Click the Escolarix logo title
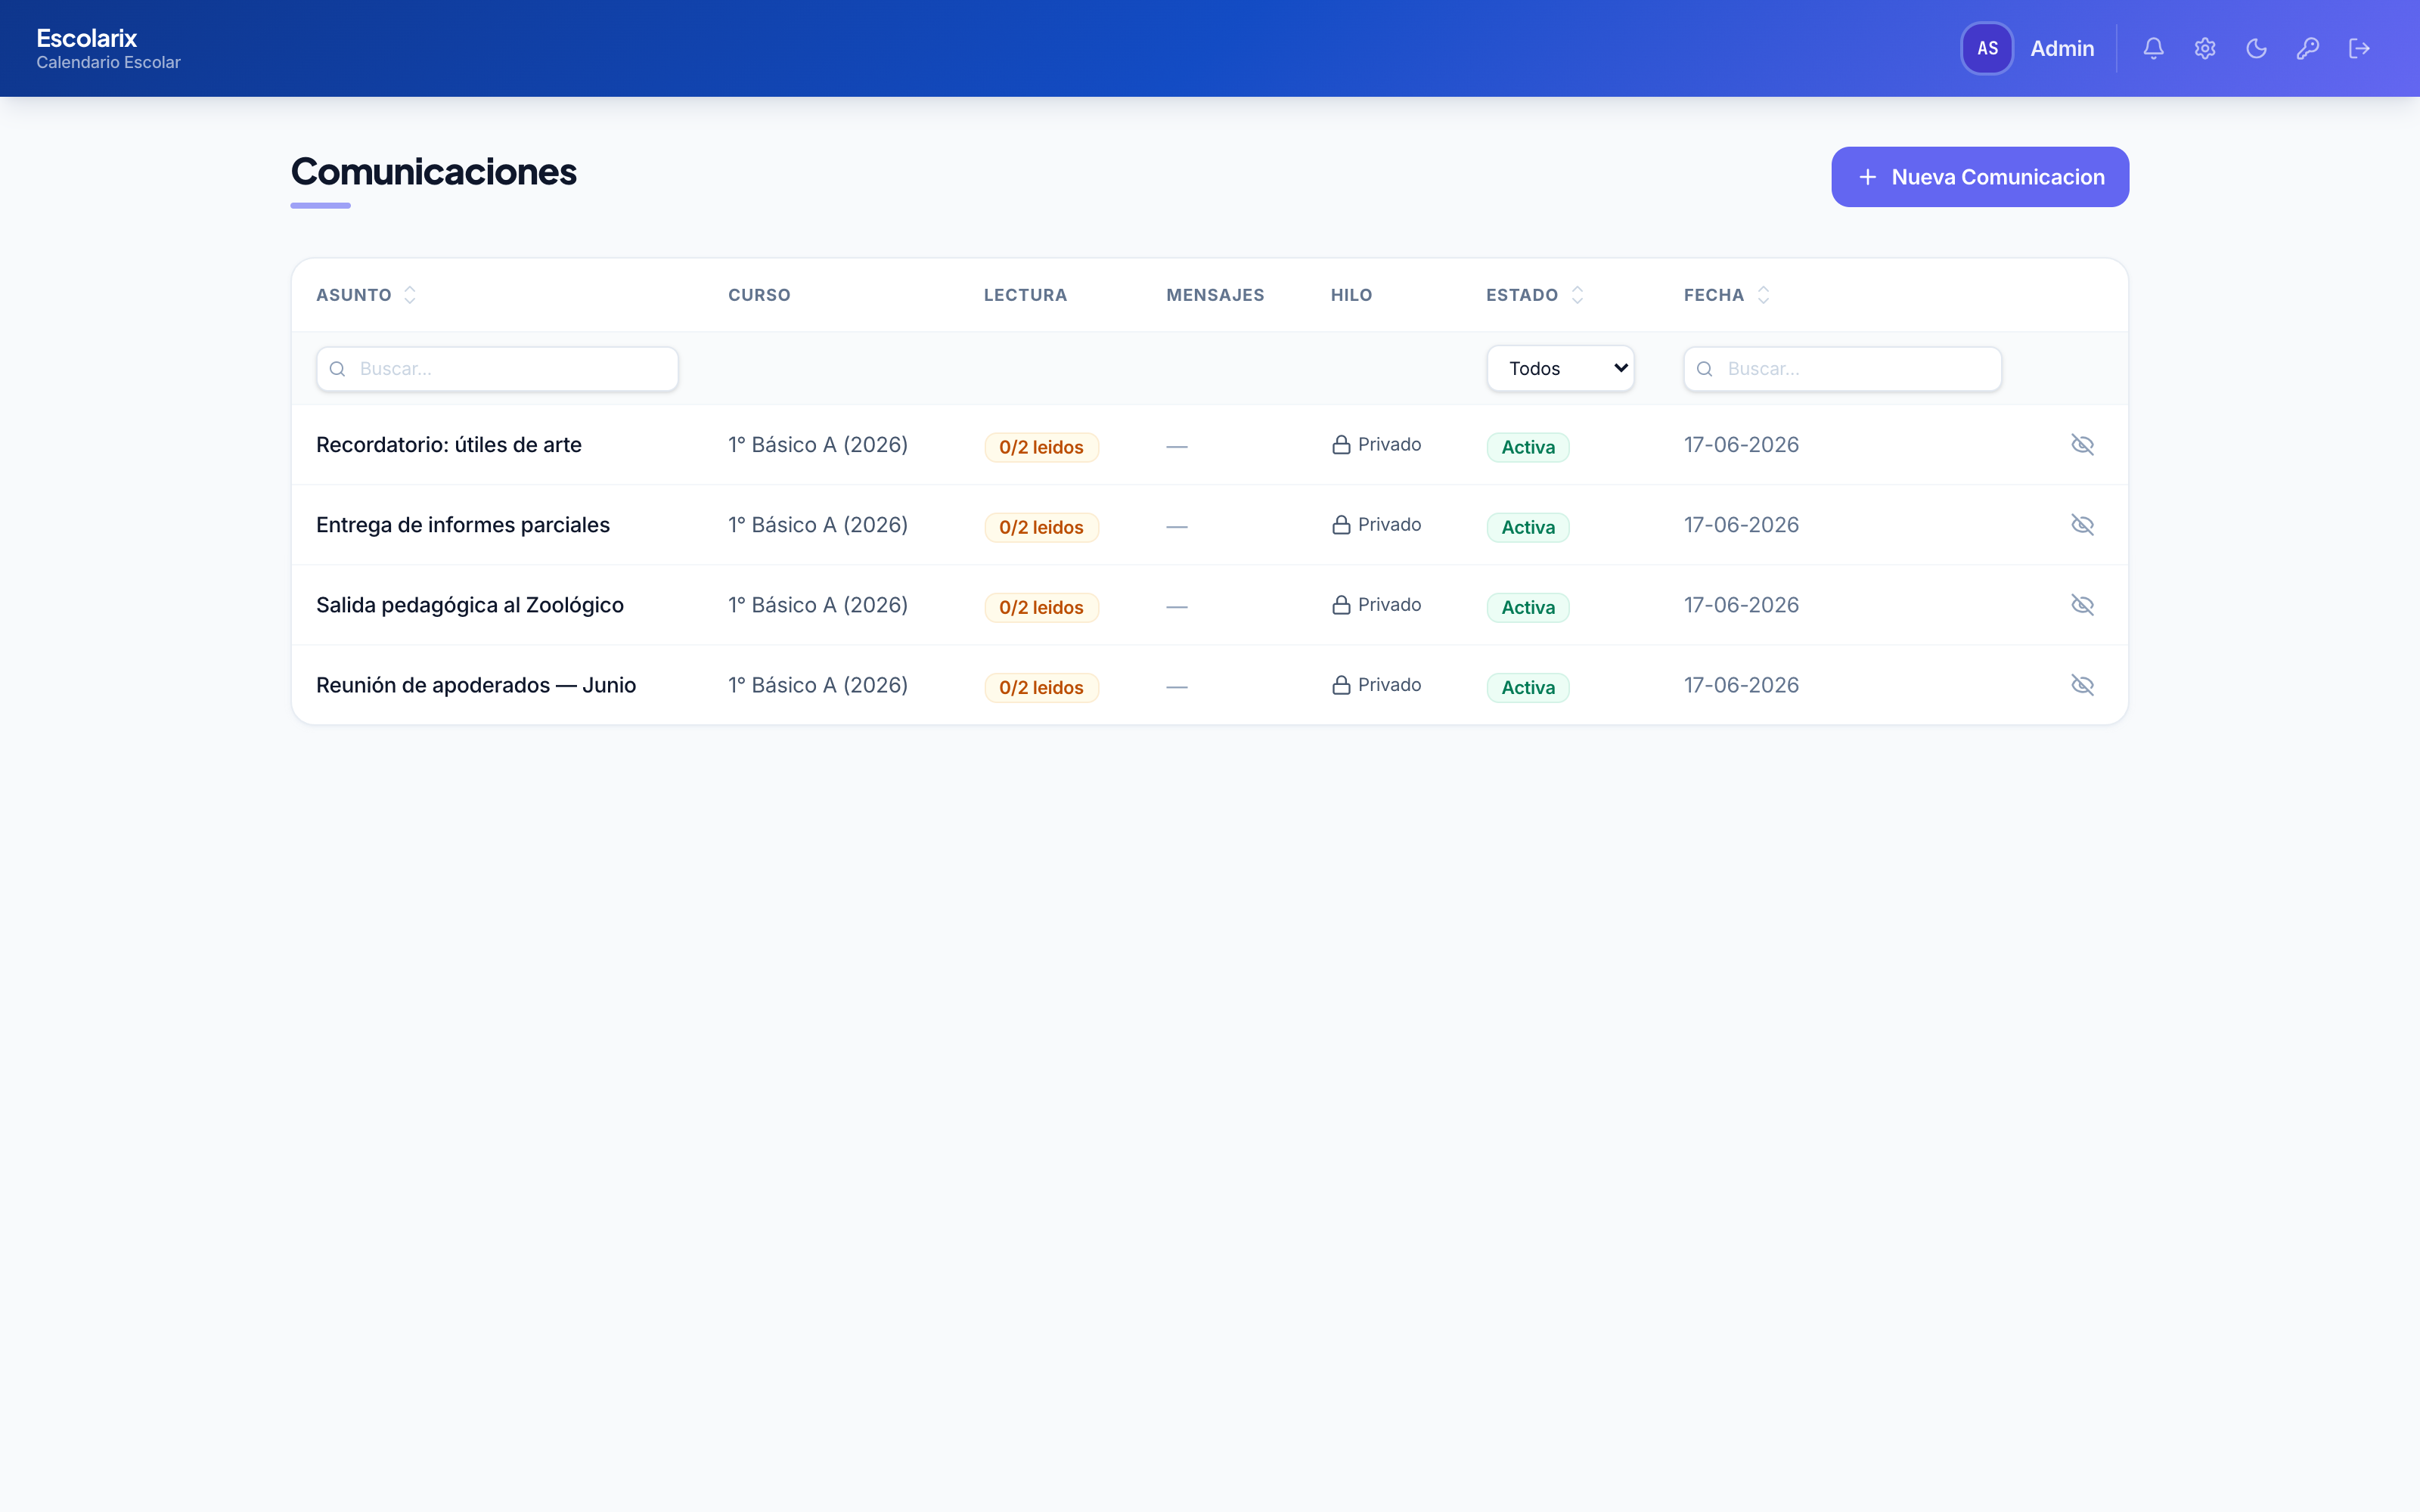 pyautogui.click(x=87, y=38)
